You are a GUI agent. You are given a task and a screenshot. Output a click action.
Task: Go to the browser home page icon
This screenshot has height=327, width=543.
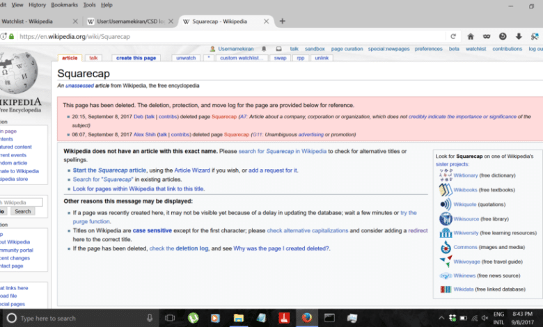(x=471, y=36)
